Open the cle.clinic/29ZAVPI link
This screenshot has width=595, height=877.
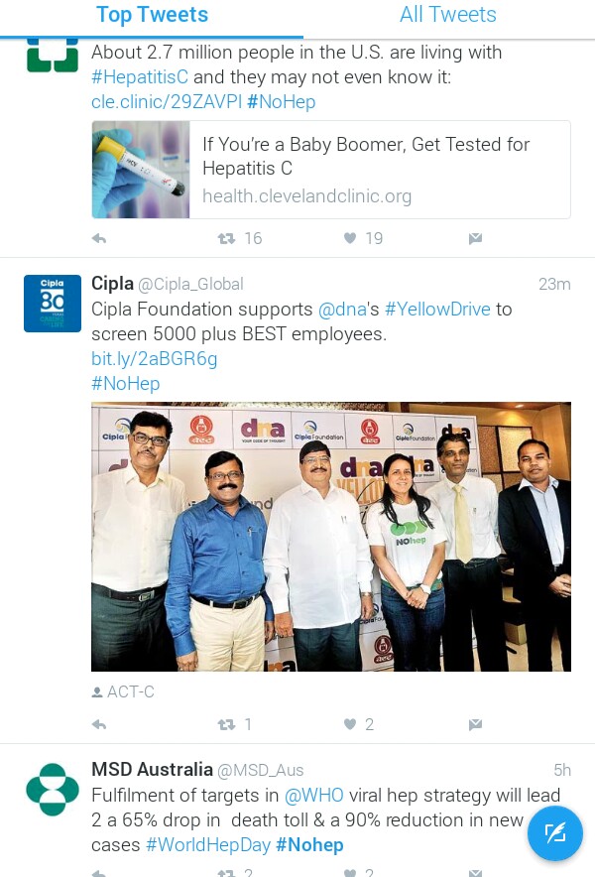(167, 102)
